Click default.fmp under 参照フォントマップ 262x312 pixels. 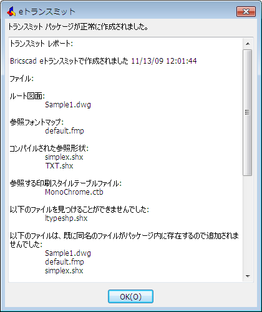(64, 131)
